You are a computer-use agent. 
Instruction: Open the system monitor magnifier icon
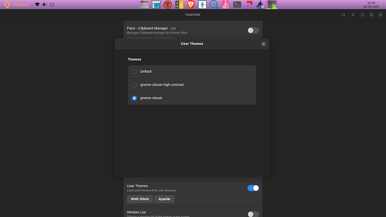tap(214, 4)
